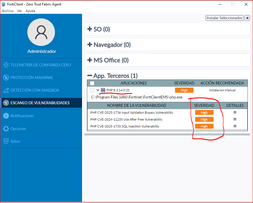Check the PHP 8.3.14.0 application checkbox
The image size is (253, 203).
[92, 90]
